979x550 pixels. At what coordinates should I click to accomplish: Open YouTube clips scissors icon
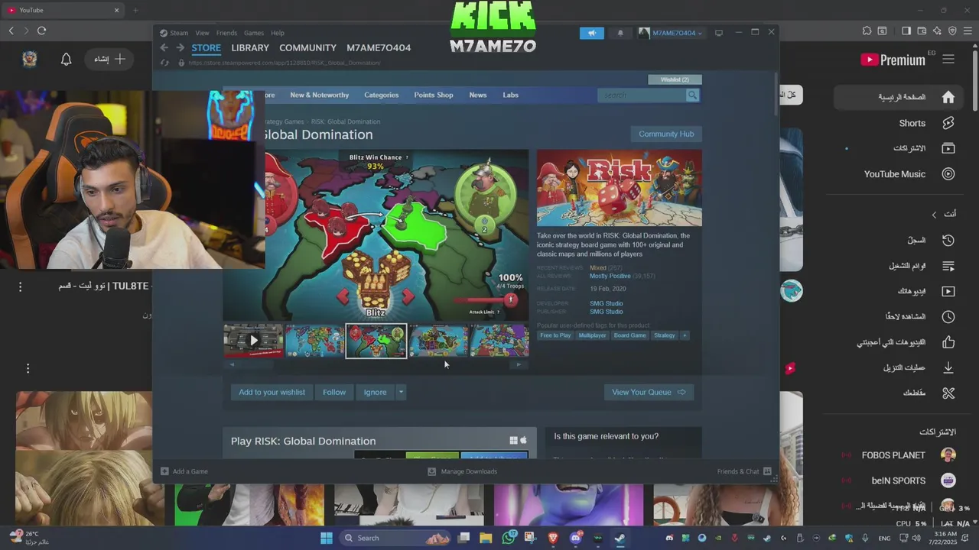(948, 393)
